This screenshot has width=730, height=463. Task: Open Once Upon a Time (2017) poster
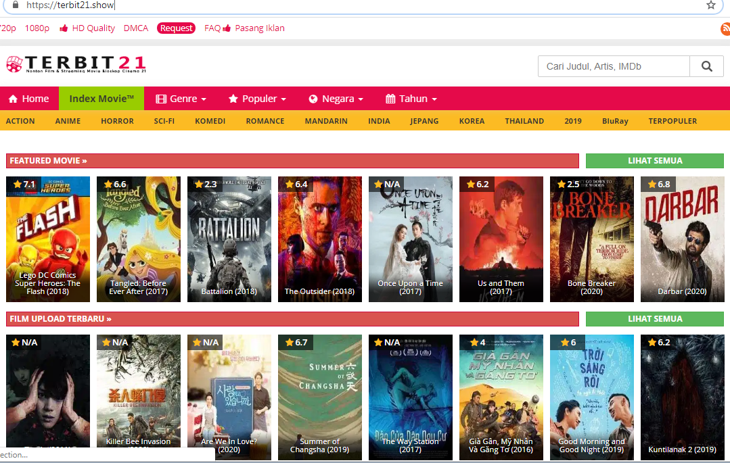tap(411, 239)
